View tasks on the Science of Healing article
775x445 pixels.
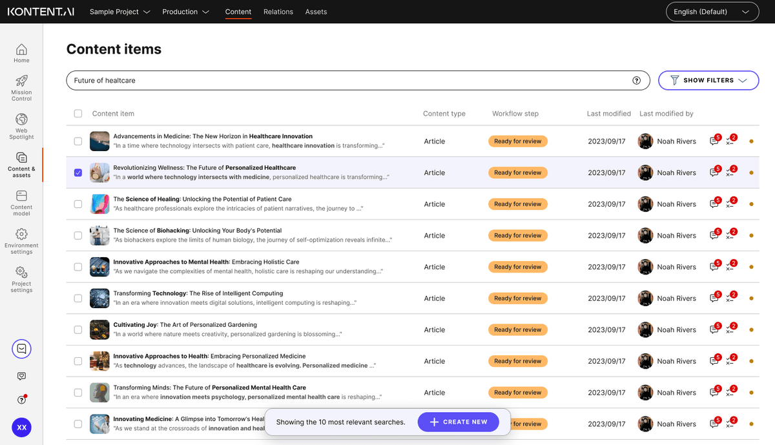tap(730, 203)
